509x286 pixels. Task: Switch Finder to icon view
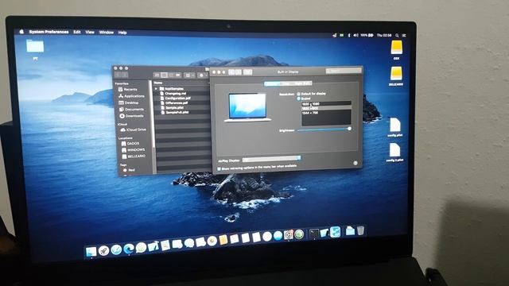tap(157, 75)
